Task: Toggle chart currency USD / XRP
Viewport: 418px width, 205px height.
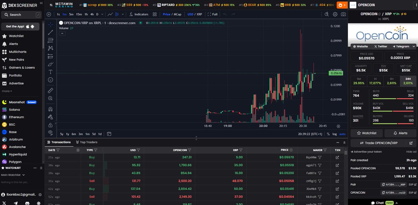Action: click(x=195, y=14)
